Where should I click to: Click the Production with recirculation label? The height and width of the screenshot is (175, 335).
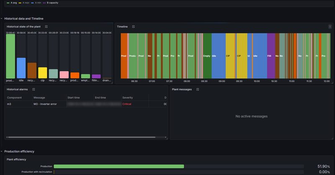pos(37,172)
